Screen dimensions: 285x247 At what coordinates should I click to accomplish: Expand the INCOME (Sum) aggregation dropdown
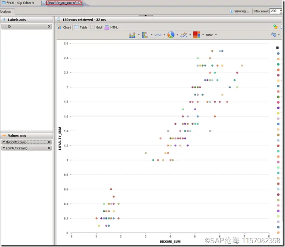(x=4, y=142)
